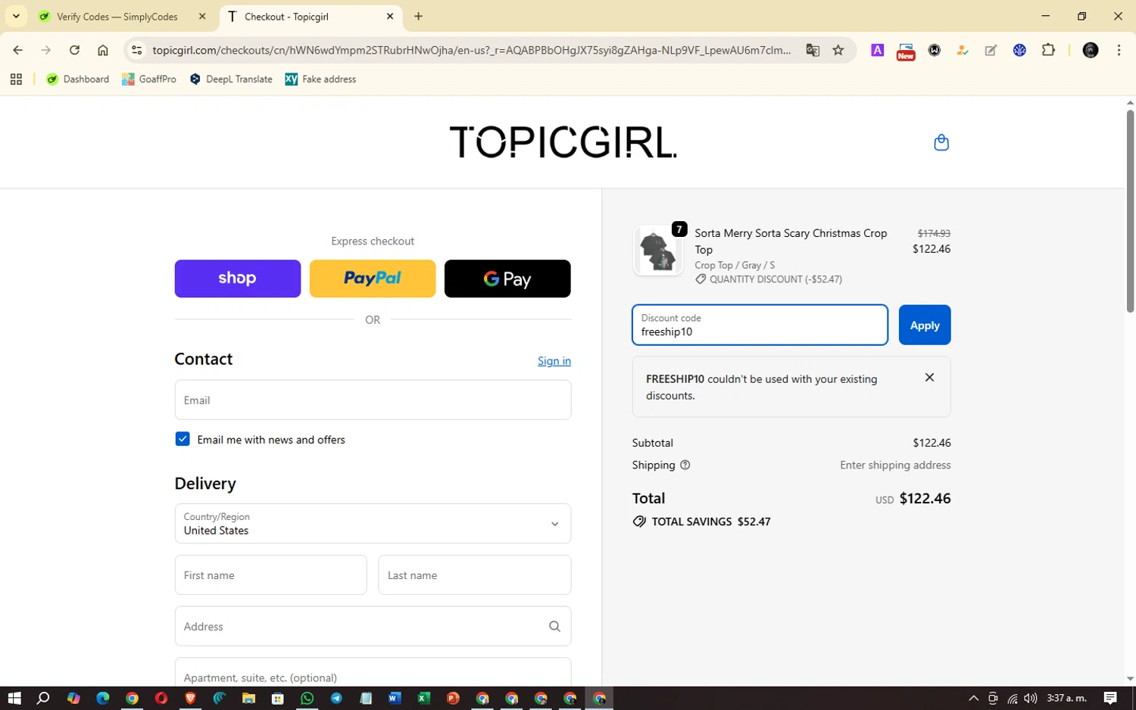
Task: Uncheck Email me with news and offers
Action: tap(183, 439)
